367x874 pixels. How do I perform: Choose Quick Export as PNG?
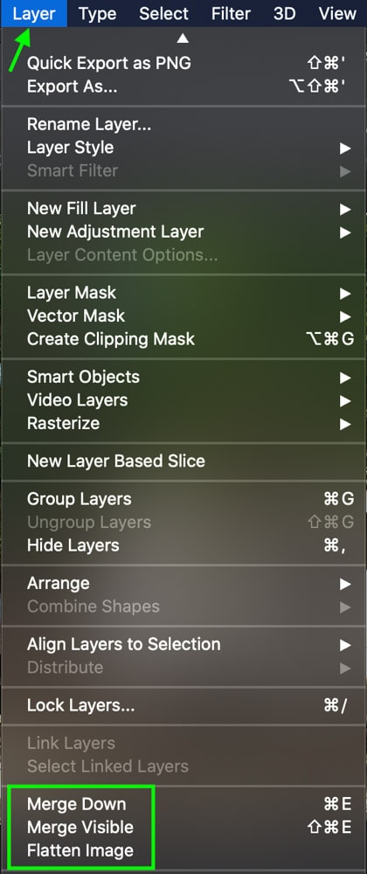click(x=183, y=64)
